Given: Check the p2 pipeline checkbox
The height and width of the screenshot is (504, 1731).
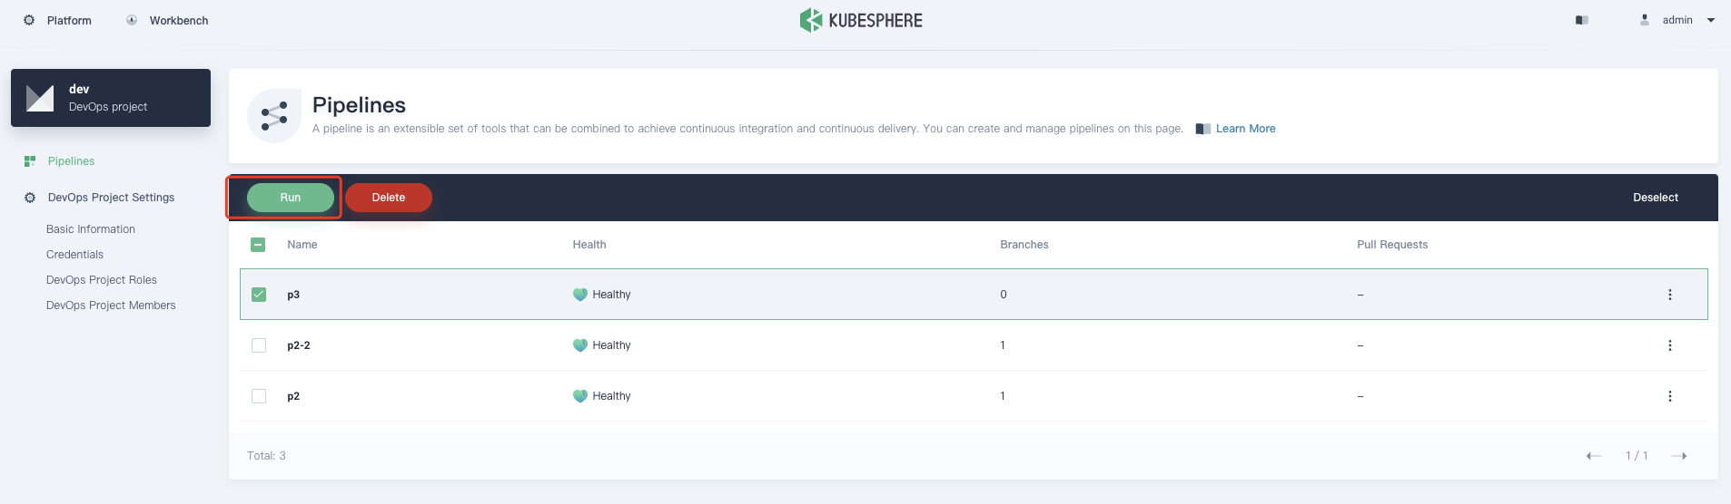Looking at the screenshot, I should 259,396.
